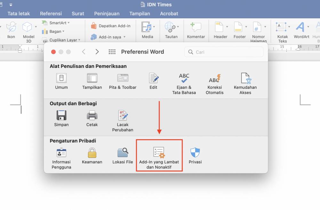Open Cuplikan Layar dropdown
Image resolution: width=320 pixels, height=210 pixels.
pos(61,40)
